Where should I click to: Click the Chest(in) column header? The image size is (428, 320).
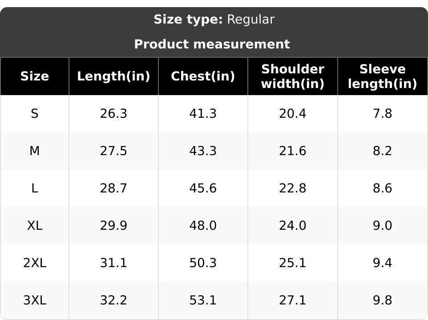(203, 76)
